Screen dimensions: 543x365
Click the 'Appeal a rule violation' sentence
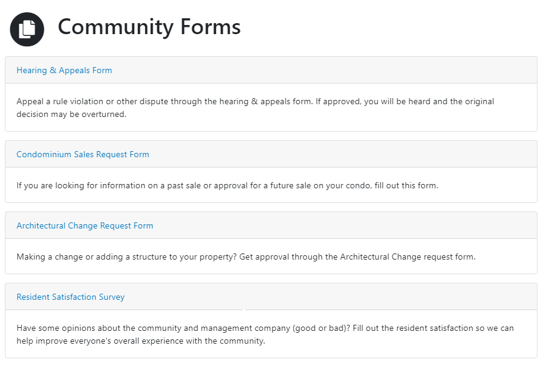(165, 101)
